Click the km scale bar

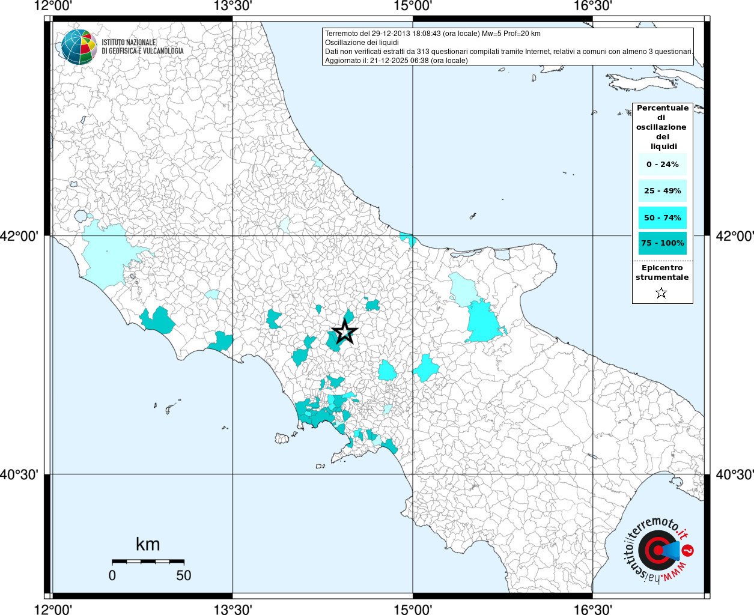click(148, 562)
